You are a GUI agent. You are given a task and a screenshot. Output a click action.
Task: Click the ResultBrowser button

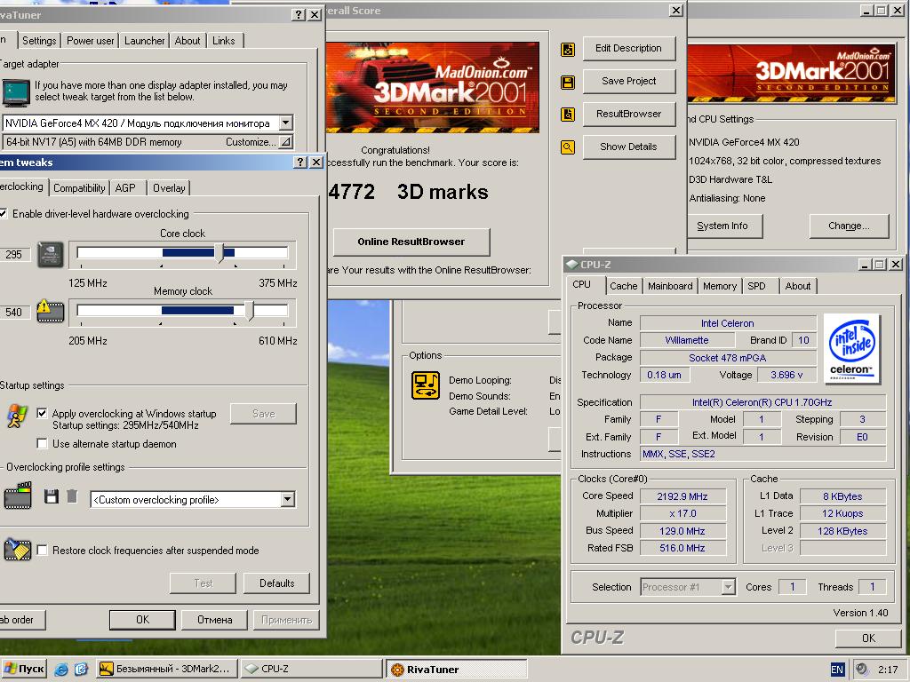coord(628,115)
